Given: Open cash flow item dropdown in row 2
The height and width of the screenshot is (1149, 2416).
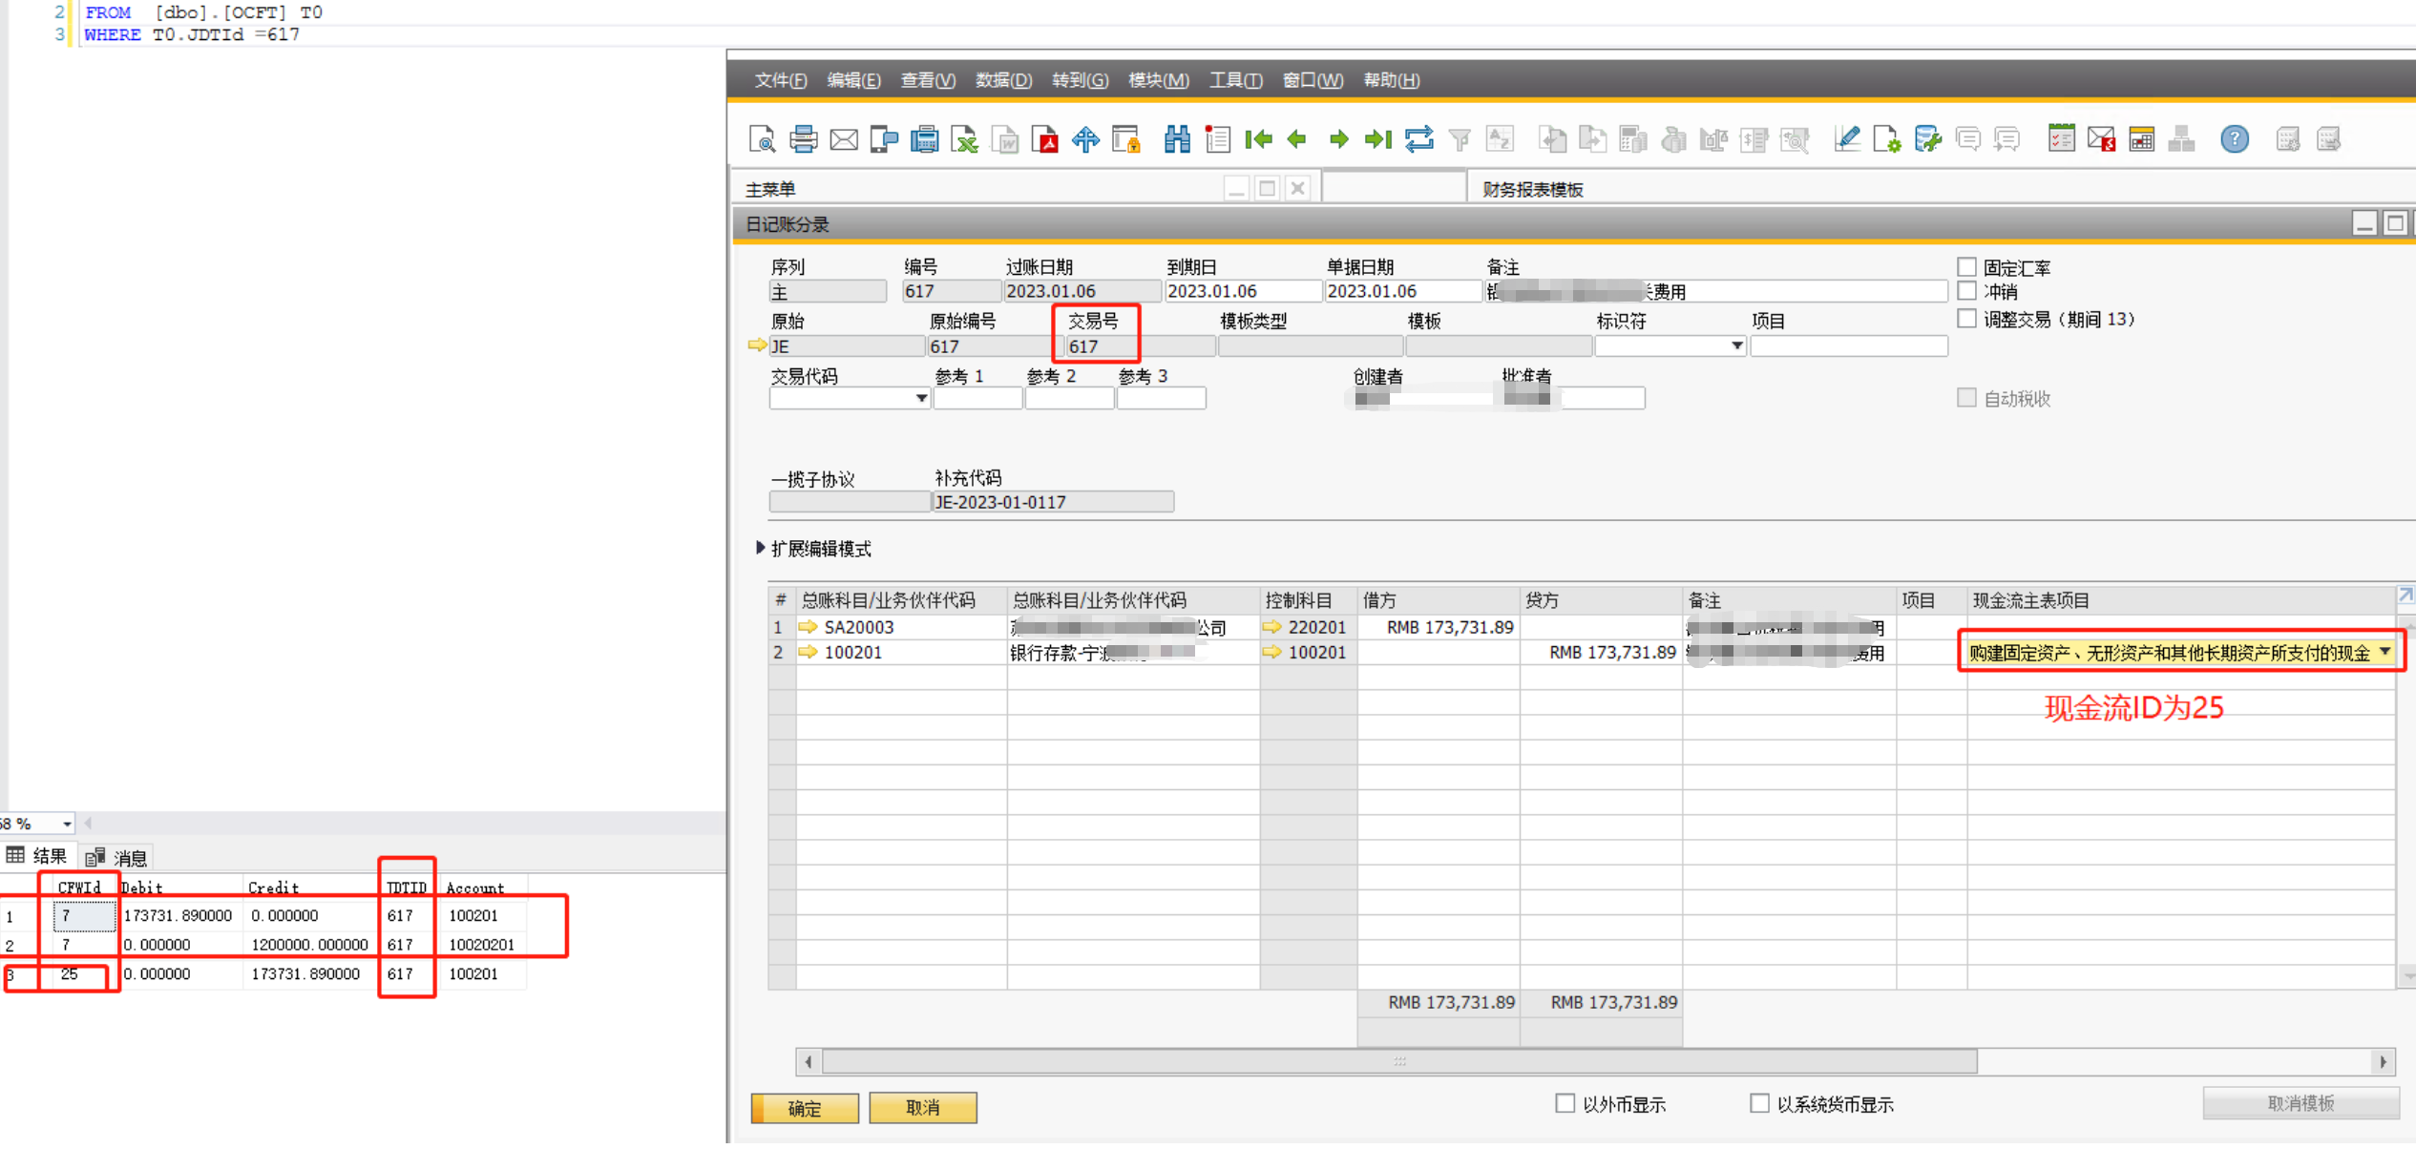Looking at the screenshot, I should pyautogui.click(x=2384, y=654).
